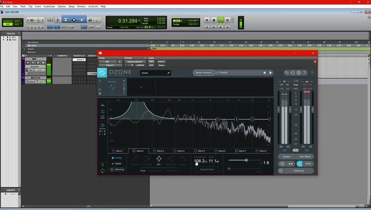371x210 pixels.
Task: Open the Setup menu
Action: point(72,6)
